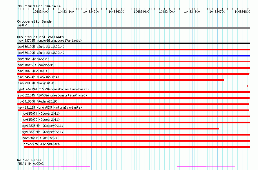Click the gray 9q31.1 cytogenetic band bar

coord(133,28)
